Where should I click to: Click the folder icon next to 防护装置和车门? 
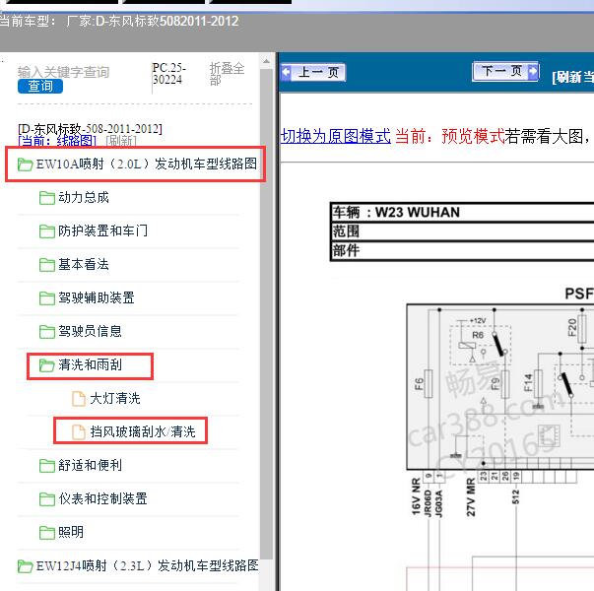[47, 231]
